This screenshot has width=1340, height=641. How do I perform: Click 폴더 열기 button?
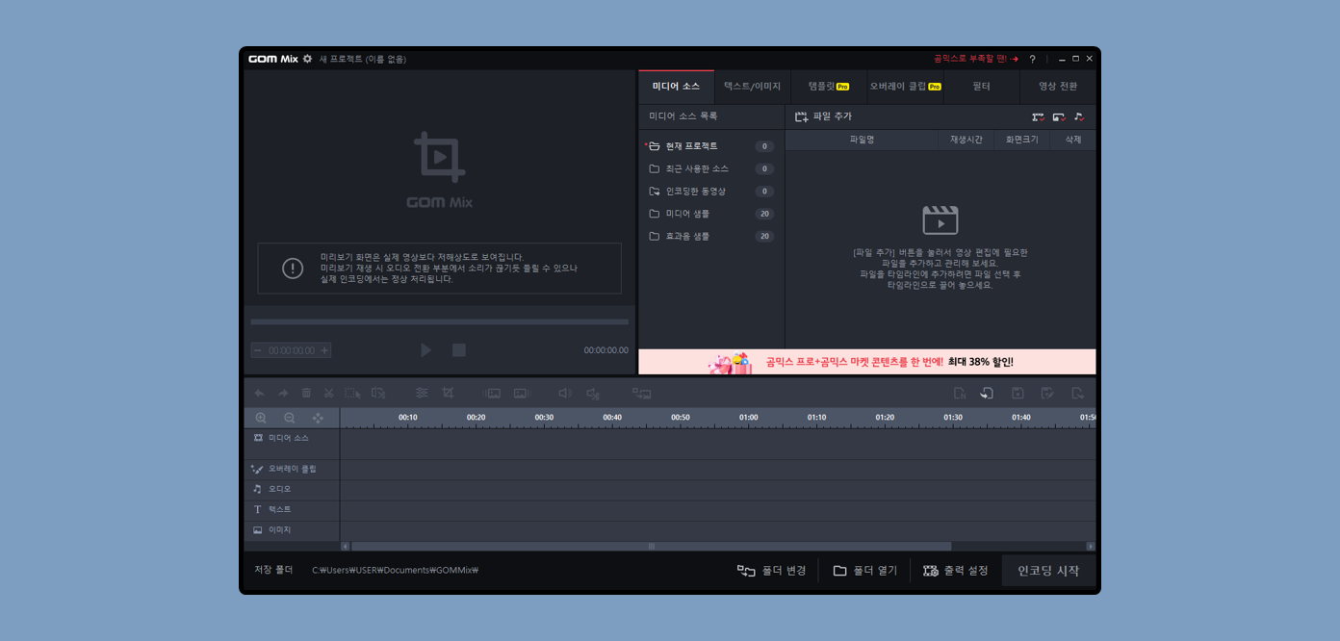[864, 571]
